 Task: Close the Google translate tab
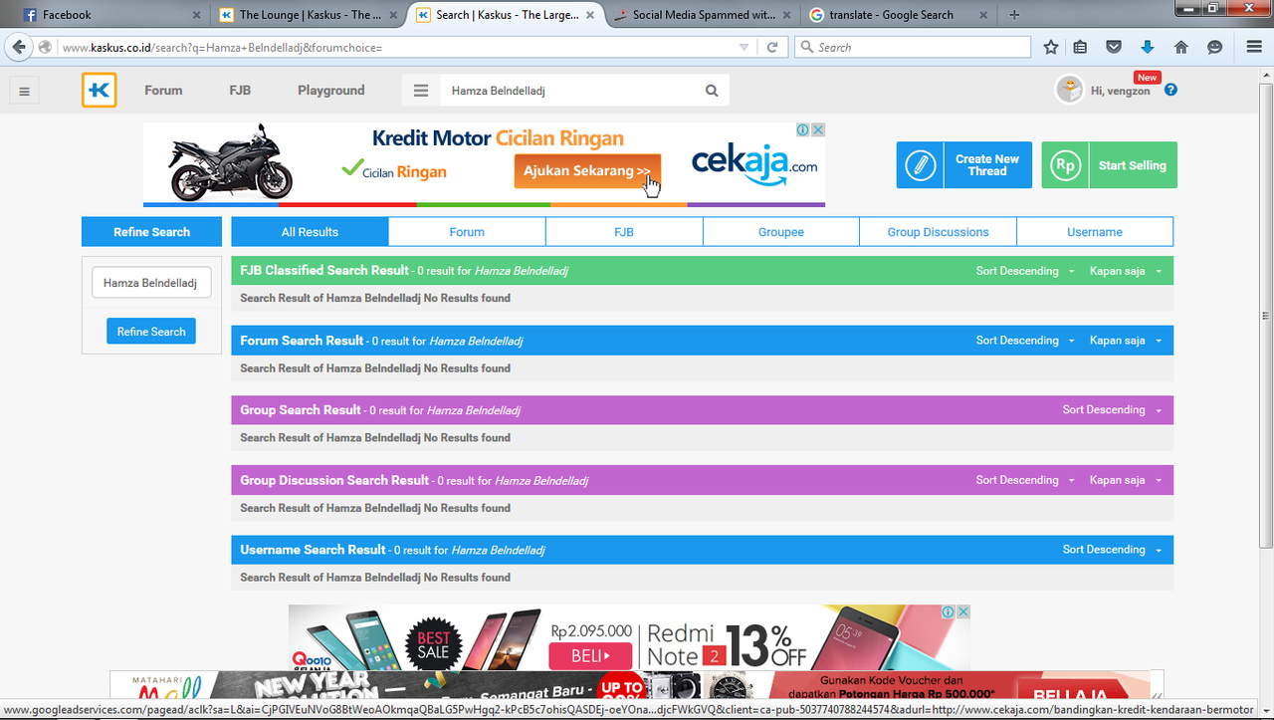point(983,15)
